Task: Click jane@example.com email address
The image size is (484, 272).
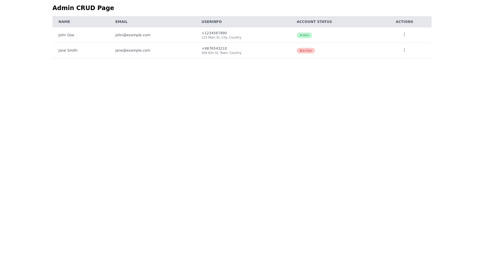Action: click(133, 50)
